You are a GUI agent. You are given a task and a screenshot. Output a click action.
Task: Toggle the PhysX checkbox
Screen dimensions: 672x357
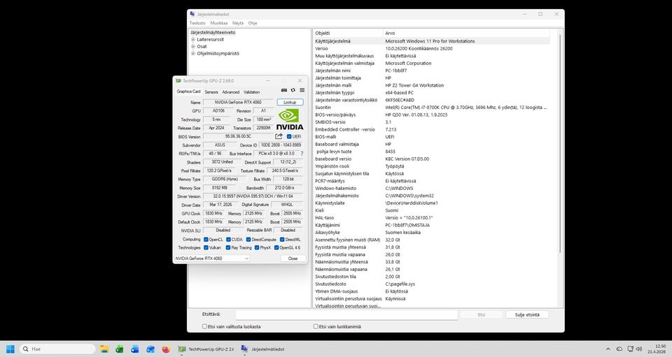pos(257,247)
